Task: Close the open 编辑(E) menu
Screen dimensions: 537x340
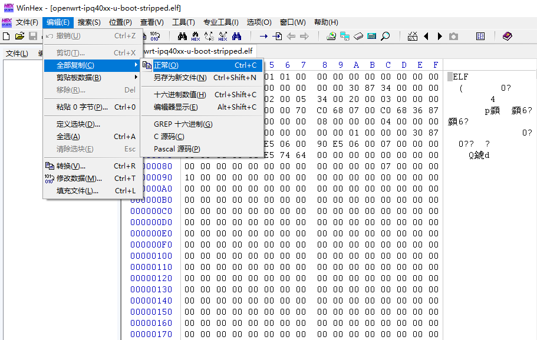Action: pos(58,22)
